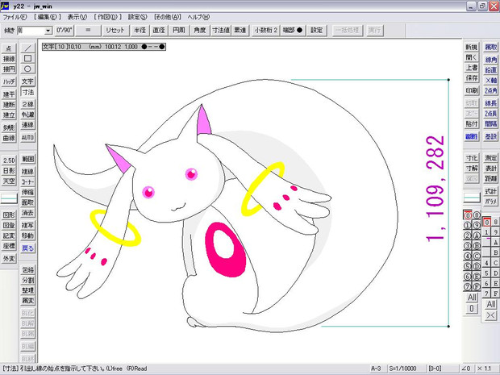Click the 直径 diameter button

pyautogui.click(x=159, y=31)
